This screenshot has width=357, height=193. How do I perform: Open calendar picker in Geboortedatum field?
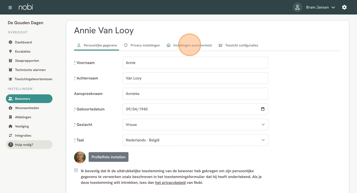(263, 109)
